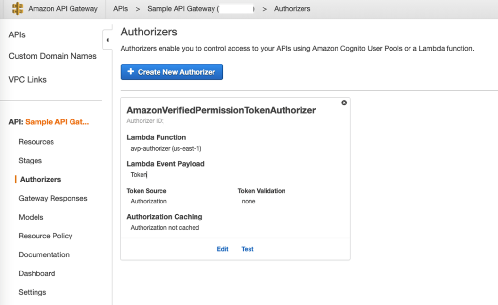Open the Resources section
Viewport: 498px width, 305px height.
point(36,142)
